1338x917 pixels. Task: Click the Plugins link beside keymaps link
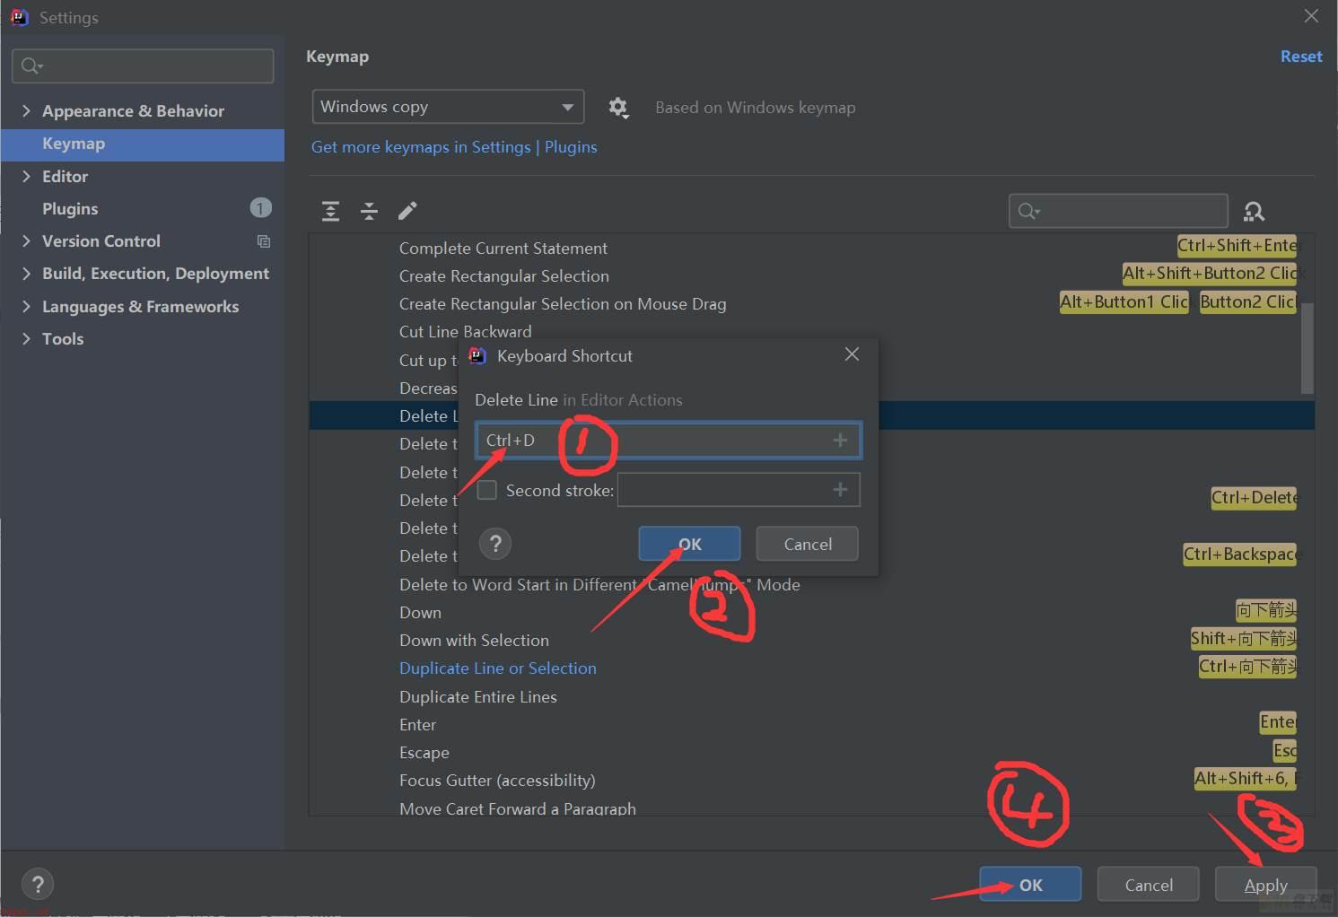tap(571, 147)
